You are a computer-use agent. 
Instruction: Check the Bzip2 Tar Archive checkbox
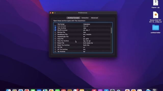click(x=55, y=45)
